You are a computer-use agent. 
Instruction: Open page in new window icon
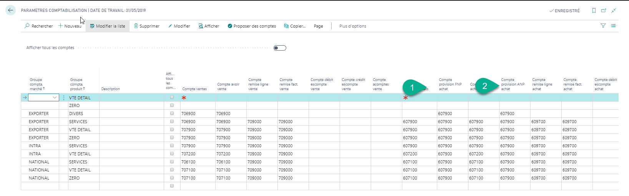(x=604, y=11)
